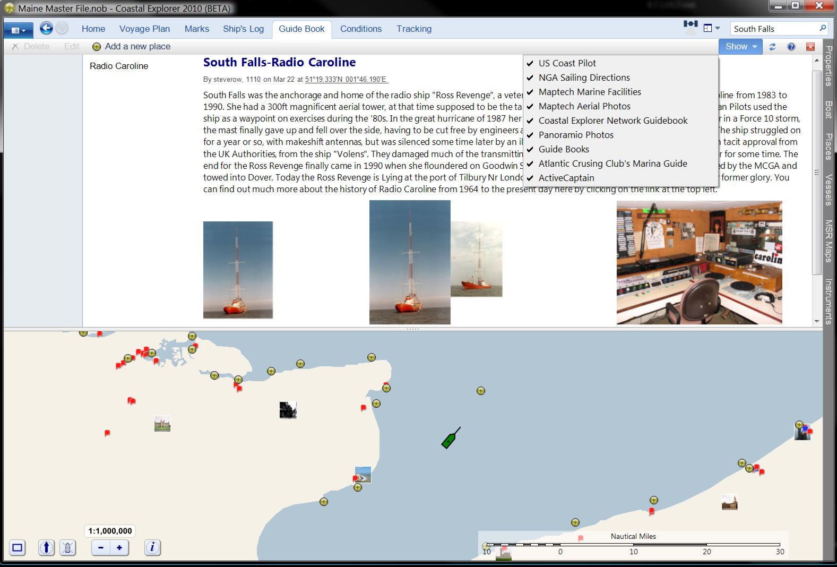Click the castle photo marker on the chart
The height and width of the screenshot is (567, 837).
tap(162, 424)
